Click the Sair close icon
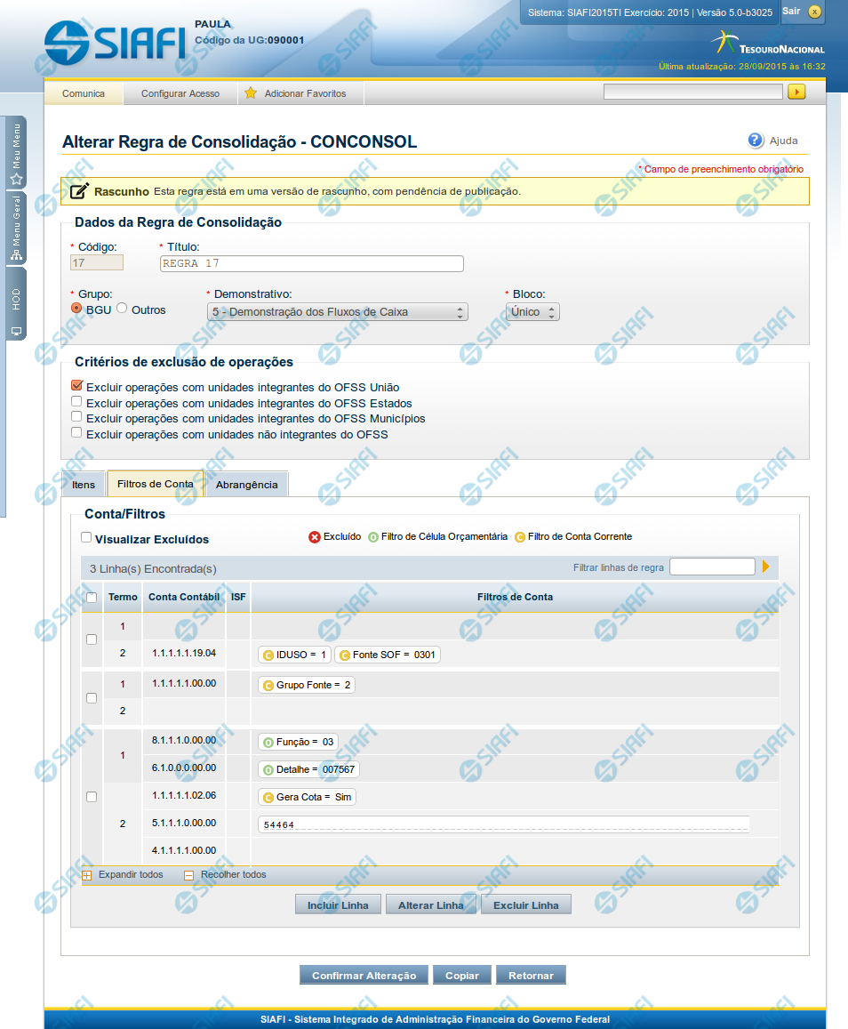Image resolution: width=848 pixels, height=1029 pixels. pos(814,12)
